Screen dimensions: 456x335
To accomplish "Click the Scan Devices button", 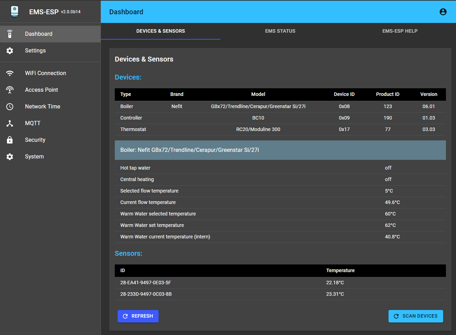I will 416,316.
